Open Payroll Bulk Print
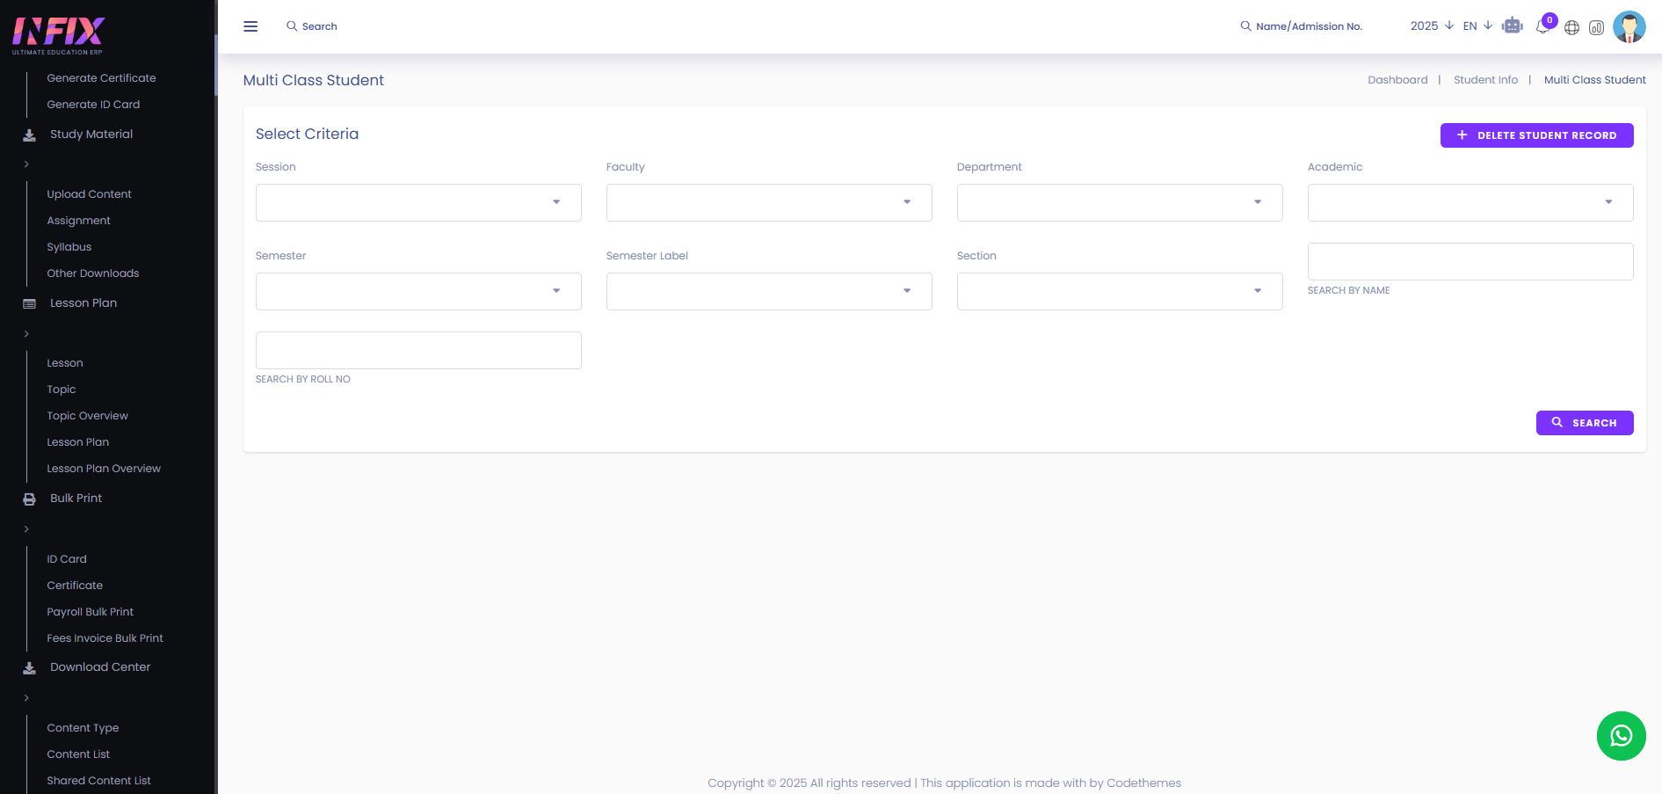Screen dimensions: 1662x794 90,612
